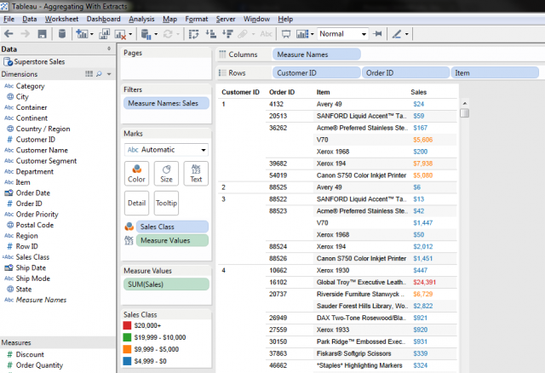Toggle the Fix Axes pin in toolbar

[377, 34]
